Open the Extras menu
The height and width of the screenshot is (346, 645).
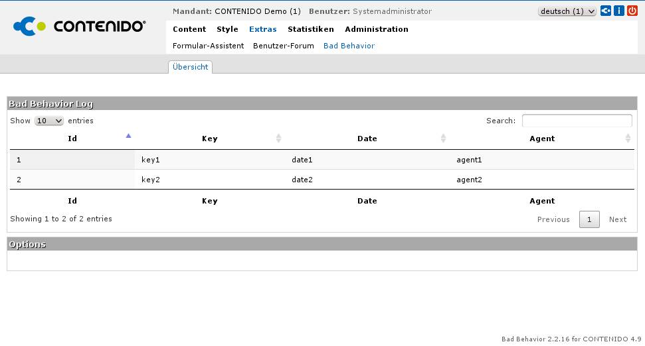(262, 29)
